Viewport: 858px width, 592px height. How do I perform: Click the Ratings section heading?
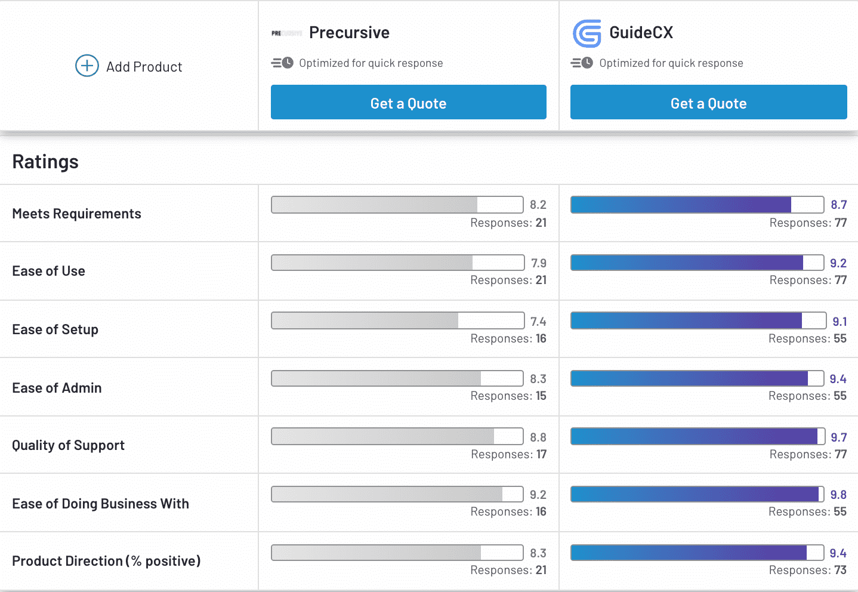[x=45, y=162]
